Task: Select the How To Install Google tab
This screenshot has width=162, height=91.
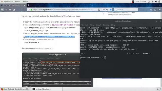Action: 13,5
